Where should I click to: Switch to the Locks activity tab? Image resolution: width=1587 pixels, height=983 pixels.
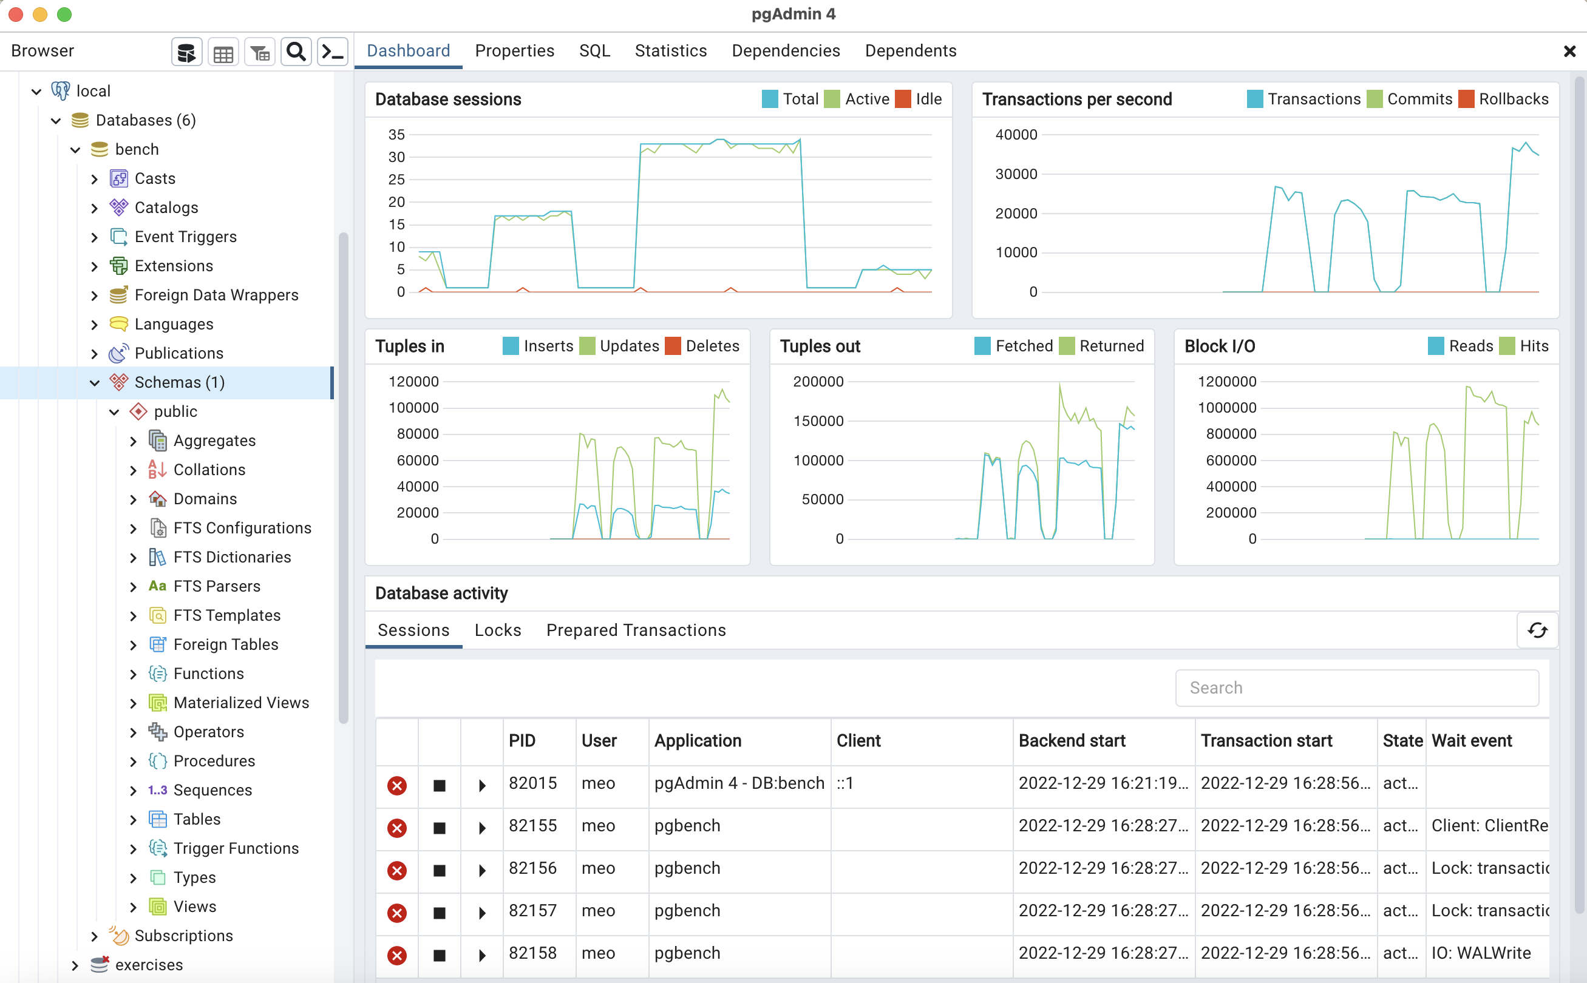[x=498, y=630]
